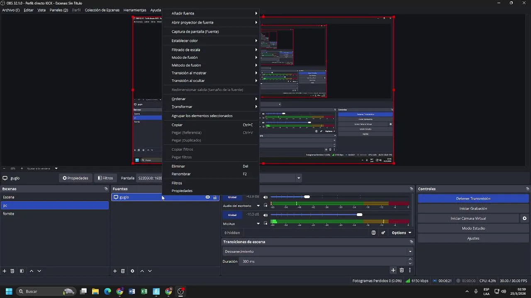This screenshot has height=298, width=531.
Task: Undock the Fuentes panel
Action: [x=217, y=189]
